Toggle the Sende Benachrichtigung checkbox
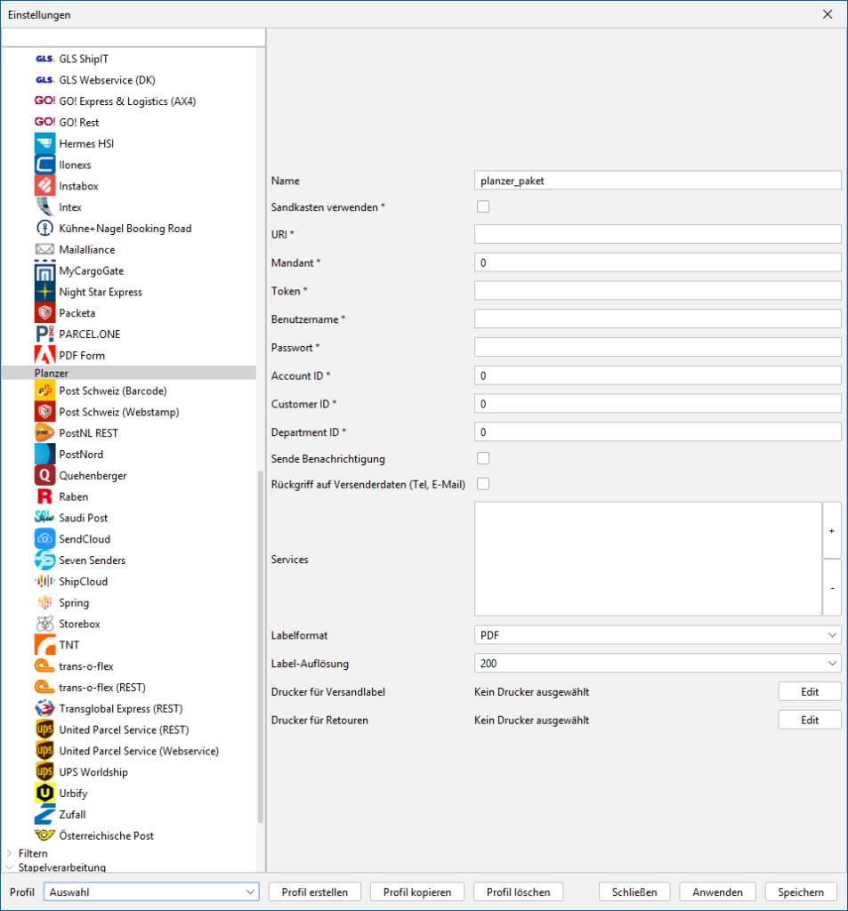848x911 pixels. [x=483, y=459]
